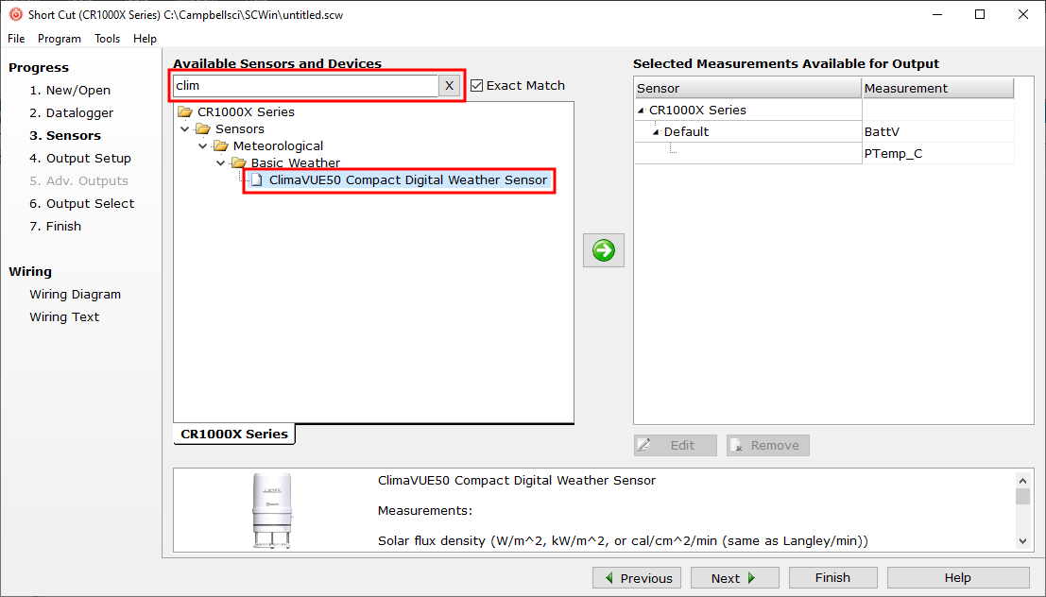Click the green arrow to add the sensor

(603, 250)
